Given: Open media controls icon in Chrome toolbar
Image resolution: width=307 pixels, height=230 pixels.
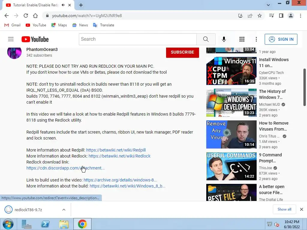Looking at the screenshot, I should [271, 16].
